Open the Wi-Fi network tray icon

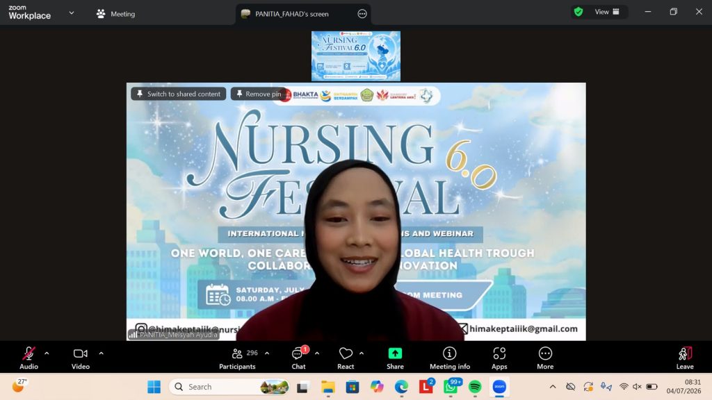tap(624, 387)
